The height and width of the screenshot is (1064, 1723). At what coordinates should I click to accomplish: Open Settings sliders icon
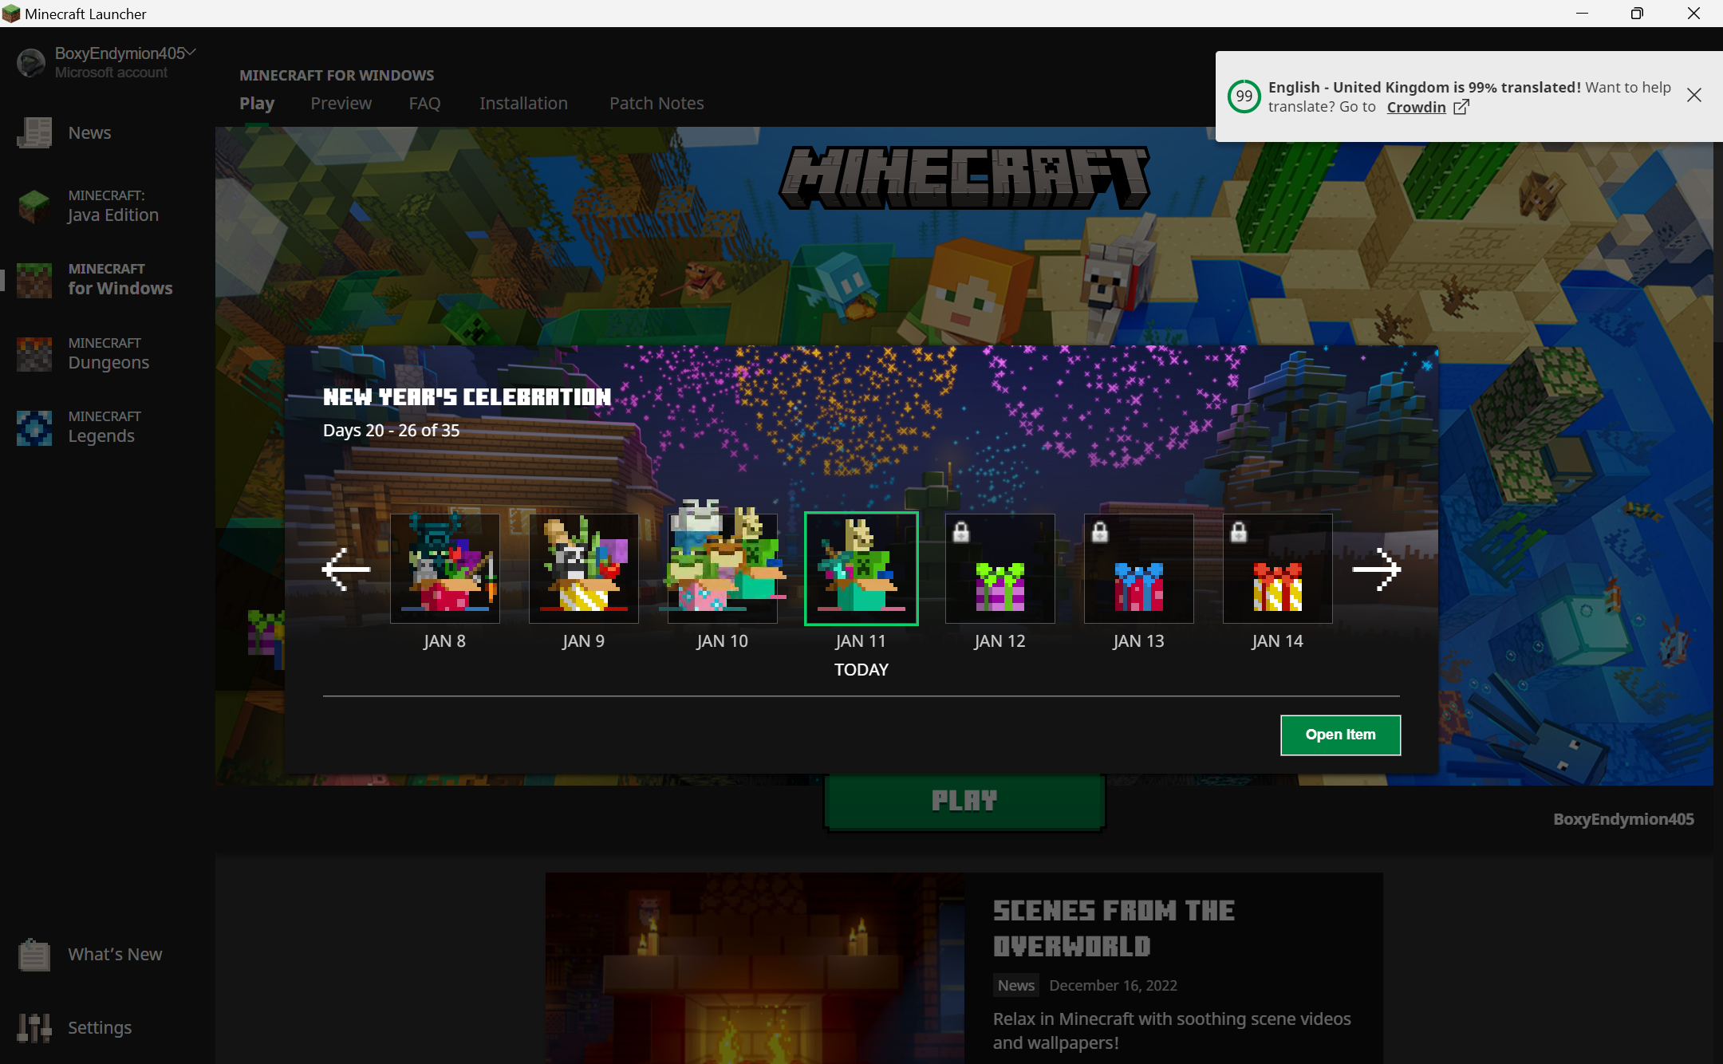pos(34,1028)
